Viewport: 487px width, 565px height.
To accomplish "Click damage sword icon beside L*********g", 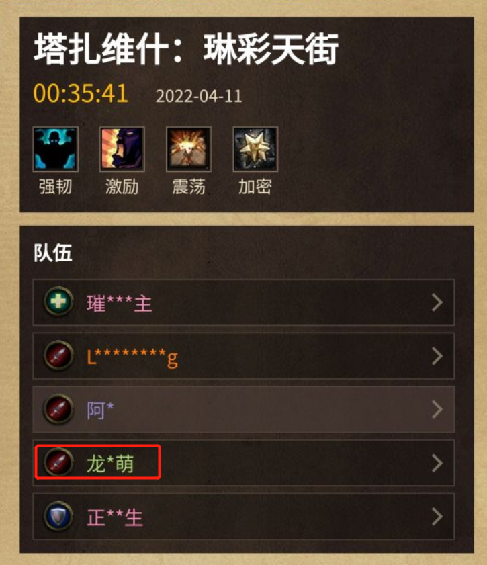I will (58, 355).
